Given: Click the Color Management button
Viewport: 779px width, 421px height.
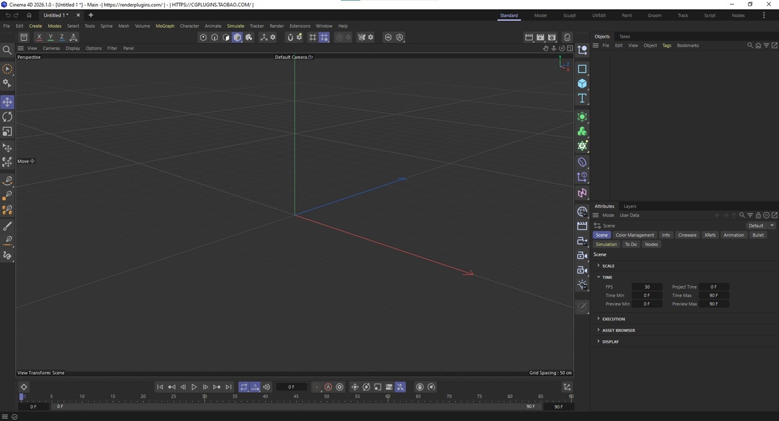Looking at the screenshot, I should [x=634, y=235].
